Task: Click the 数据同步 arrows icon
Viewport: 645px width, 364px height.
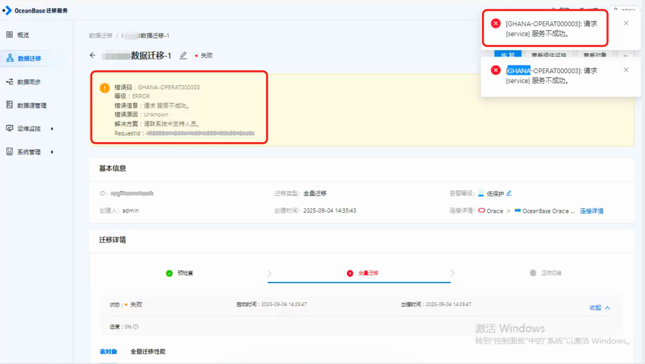Action: [10, 81]
